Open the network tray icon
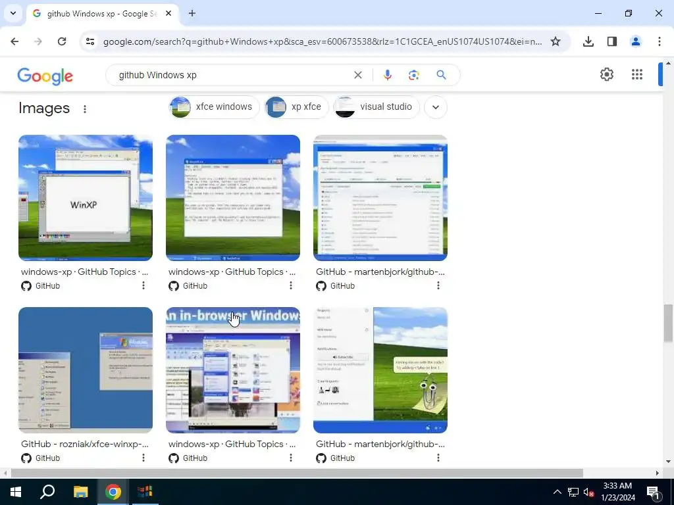Screen dimensions: 674x505 tap(573, 492)
